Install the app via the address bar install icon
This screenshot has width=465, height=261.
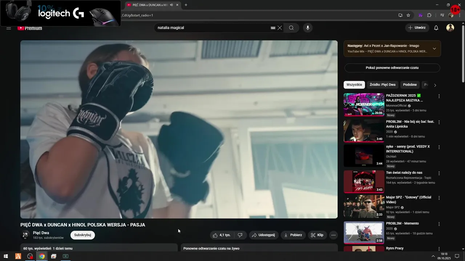click(x=400, y=15)
